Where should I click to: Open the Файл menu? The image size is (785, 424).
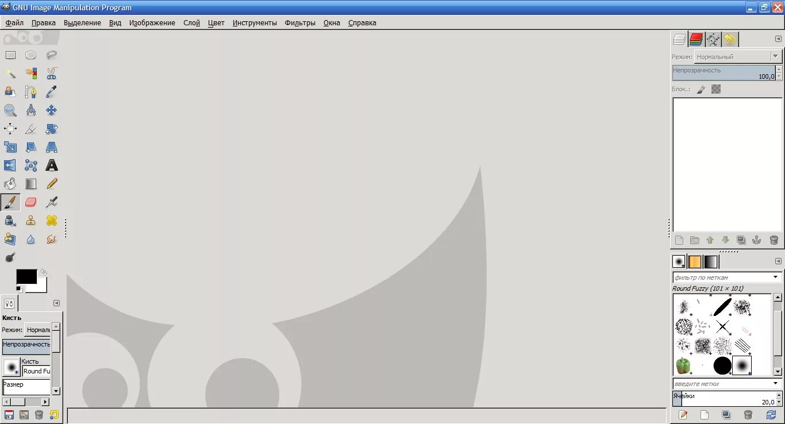tap(15, 23)
